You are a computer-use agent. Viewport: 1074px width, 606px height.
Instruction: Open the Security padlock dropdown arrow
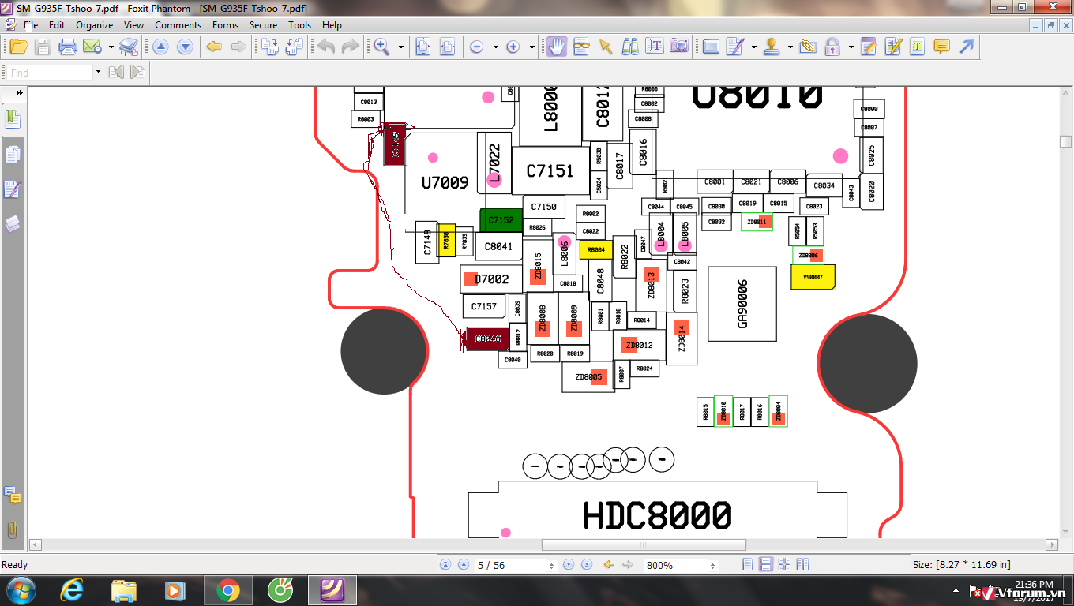pos(851,47)
